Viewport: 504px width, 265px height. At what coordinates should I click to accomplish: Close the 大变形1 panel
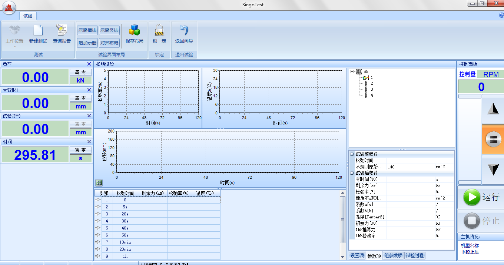(89, 90)
